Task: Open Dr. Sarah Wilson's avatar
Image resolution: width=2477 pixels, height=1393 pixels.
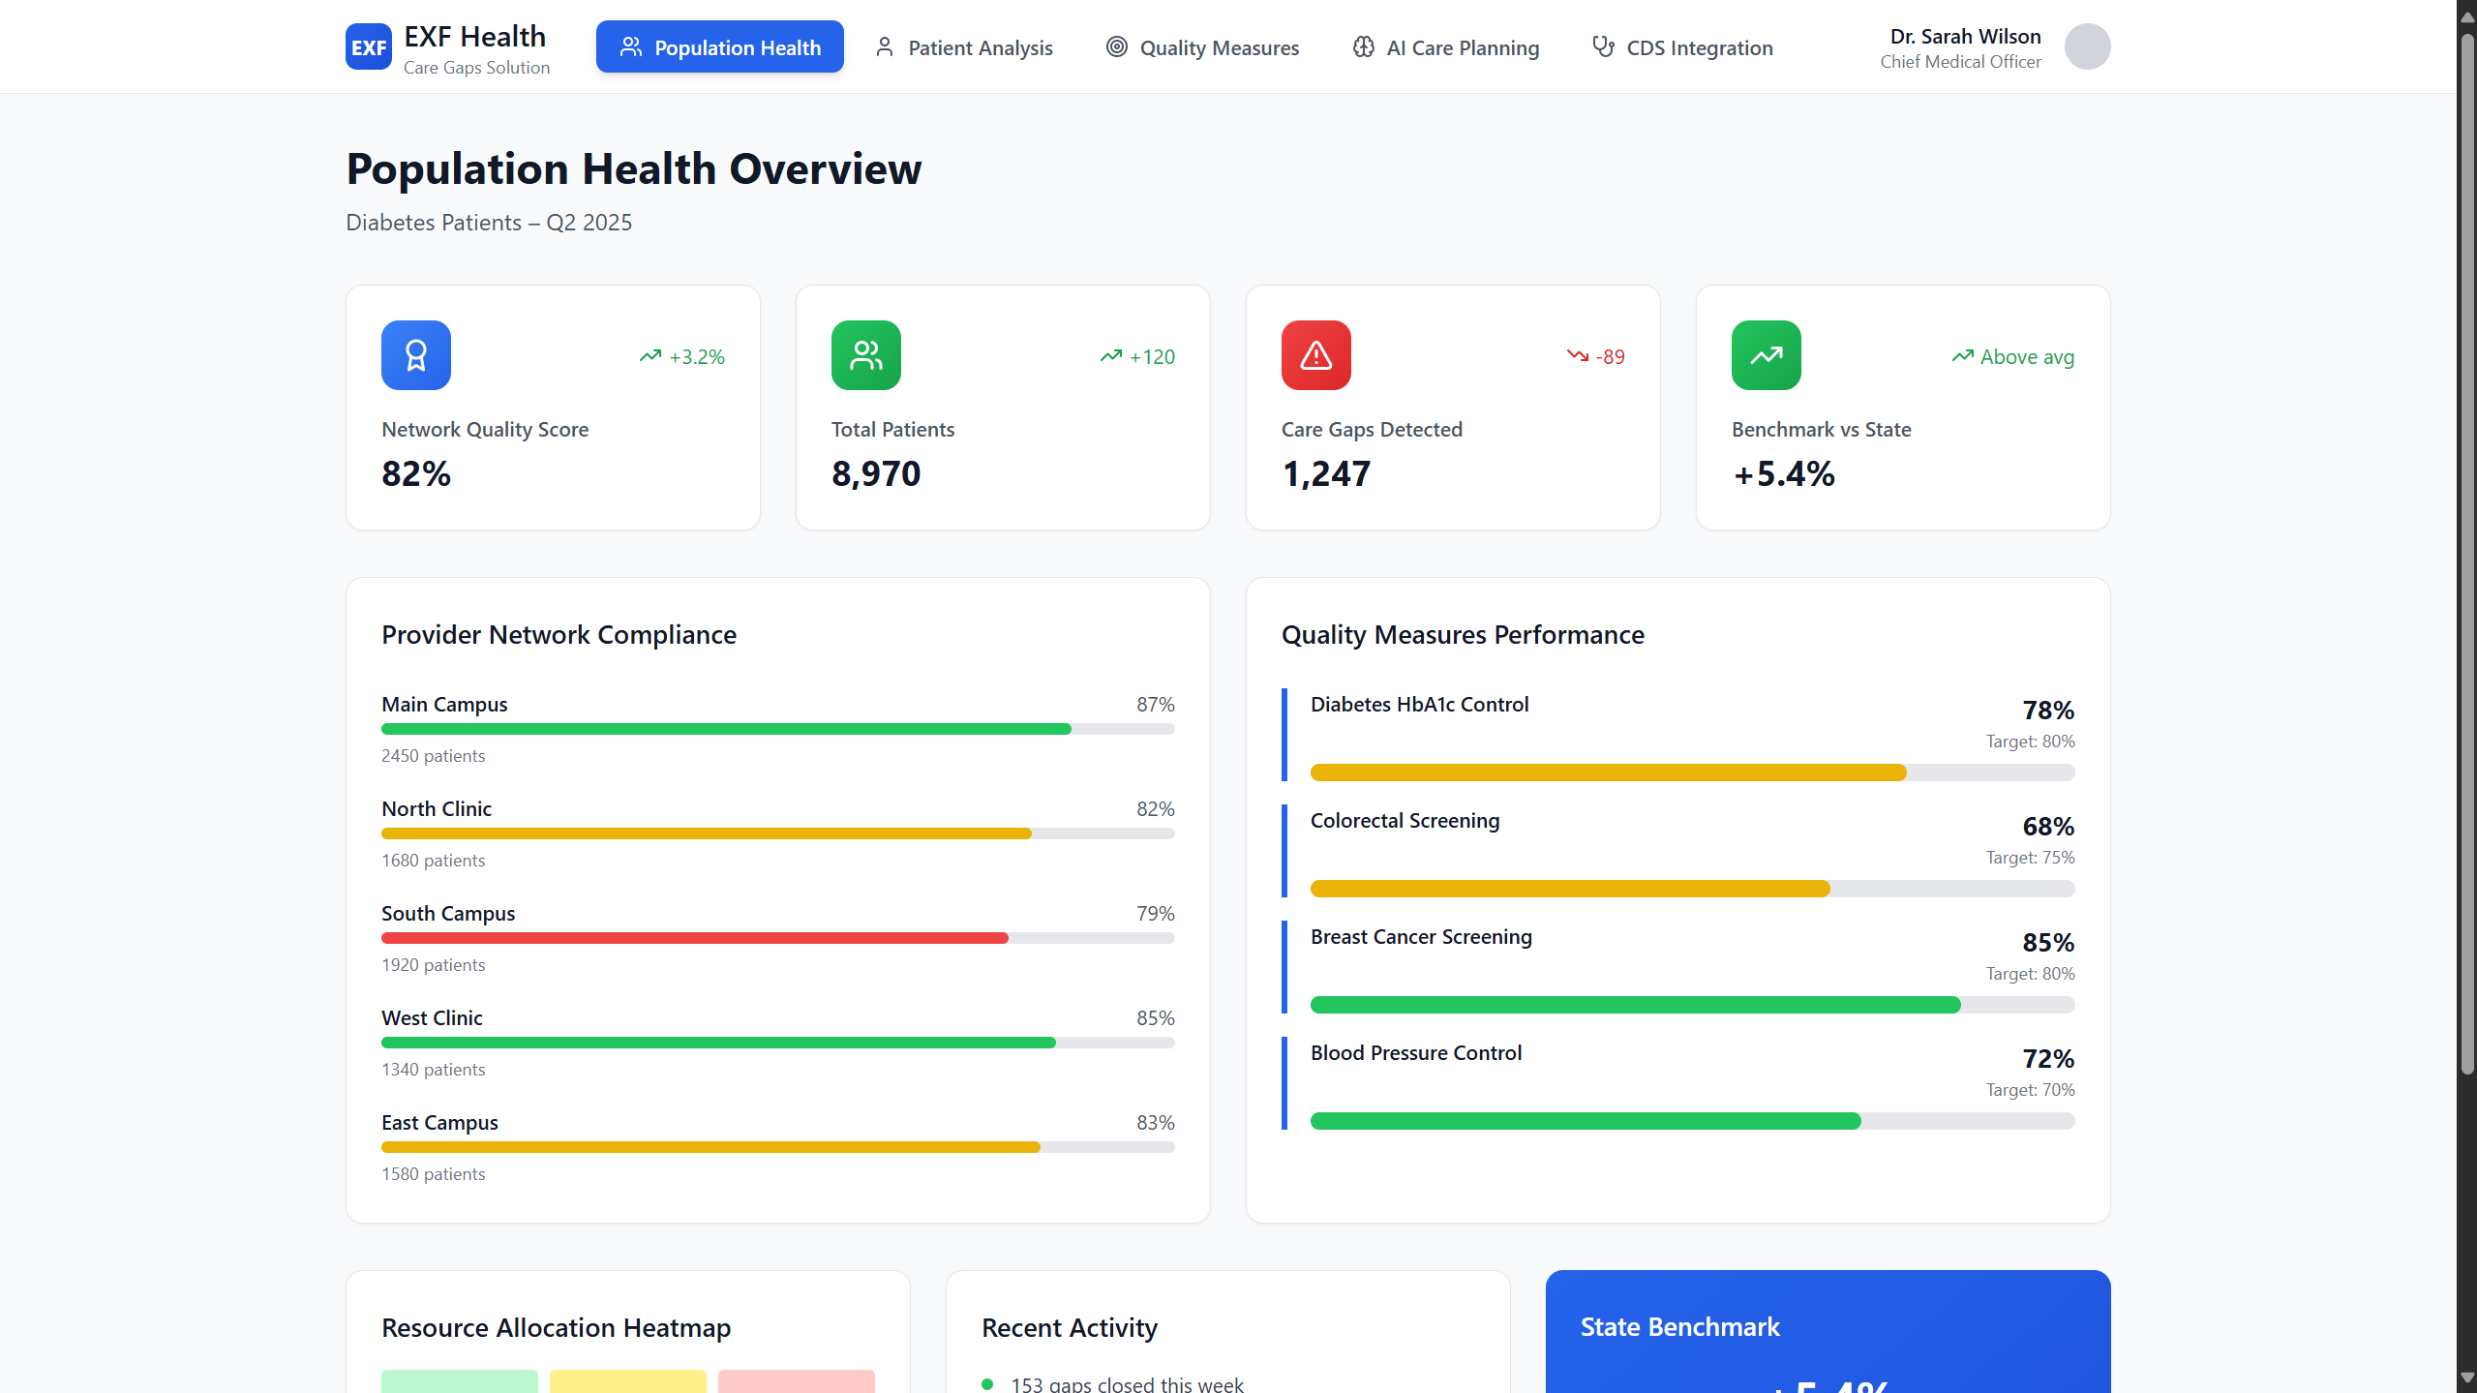Action: click(x=2087, y=46)
